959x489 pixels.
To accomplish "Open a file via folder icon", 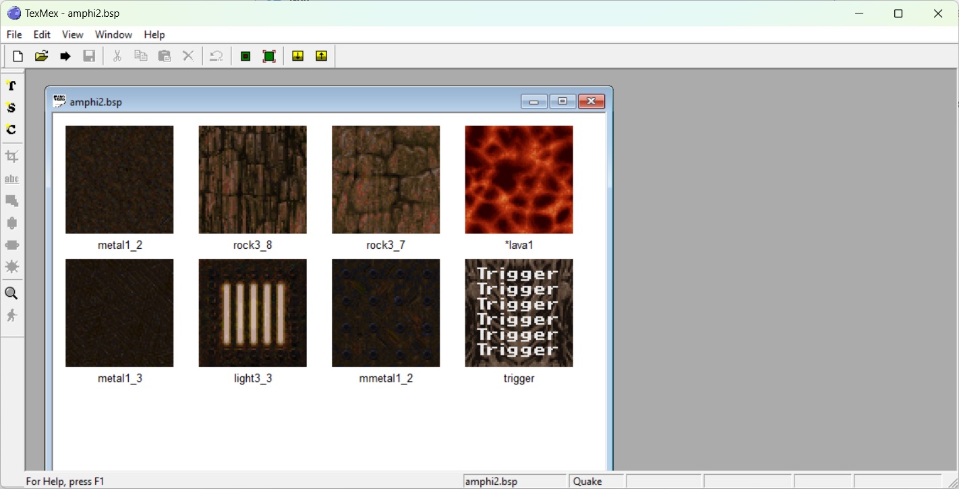I will [x=42, y=56].
